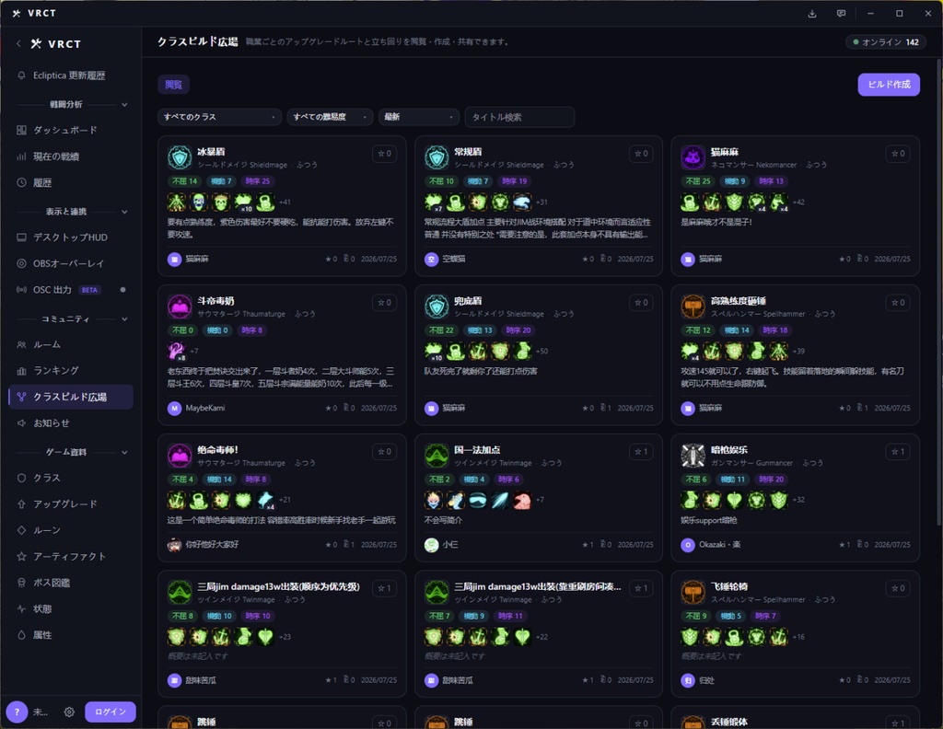Click the download icon in title bar
The image size is (943, 729).
(x=812, y=13)
